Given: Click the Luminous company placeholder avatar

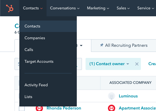Looking at the screenshot, I should click(x=112, y=96).
